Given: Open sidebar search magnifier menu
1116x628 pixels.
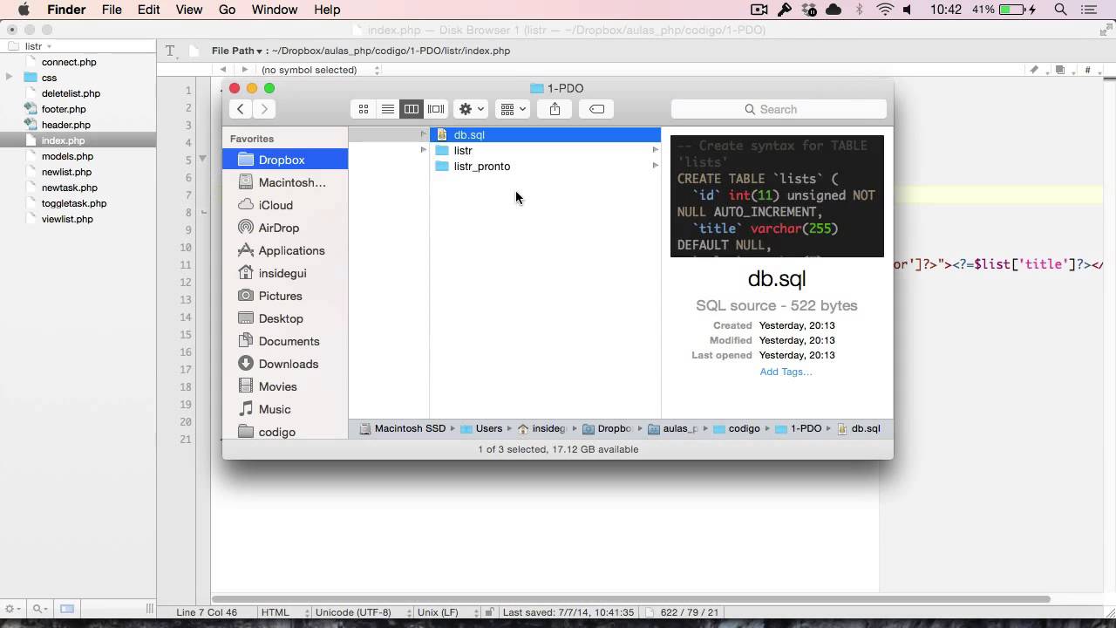Looking at the screenshot, I should pyautogui.click(x=39, y=609).
